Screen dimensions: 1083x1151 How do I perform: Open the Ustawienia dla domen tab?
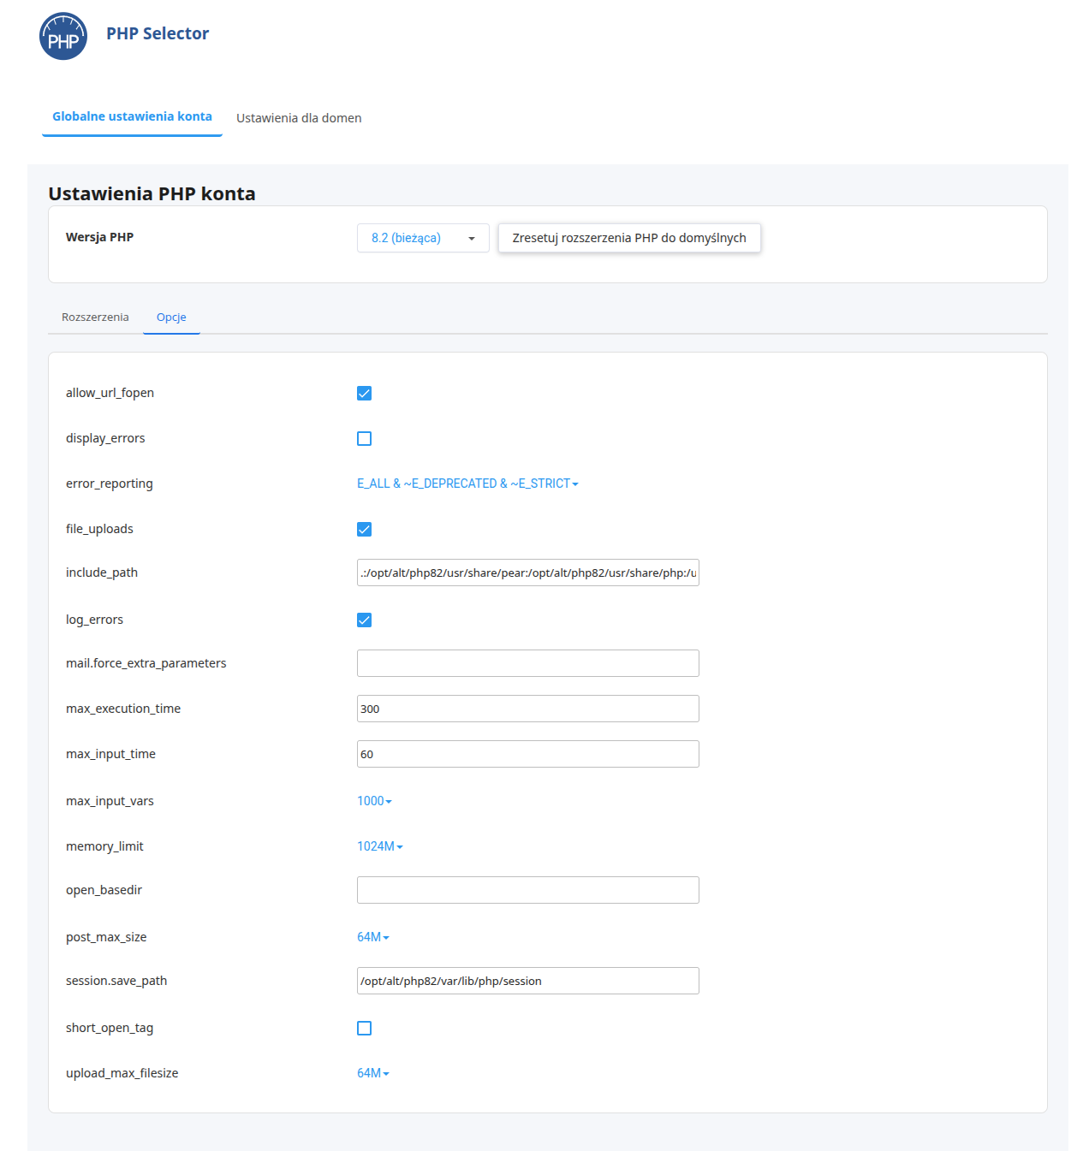[299, 118]
